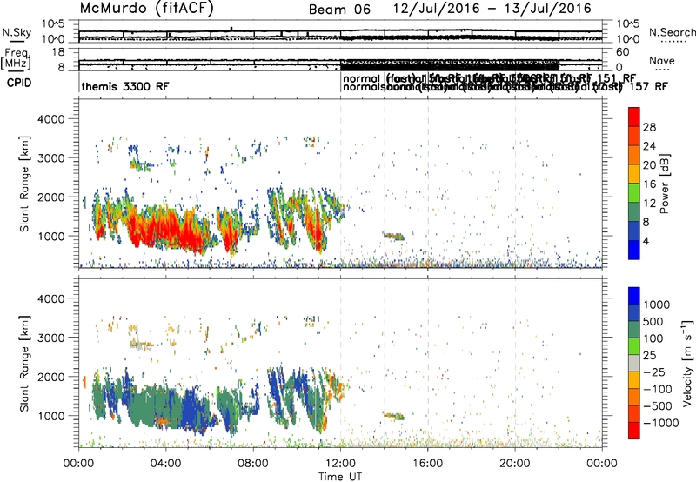This screenshot has height=482, width=696.
Task: Pick the bright blue top segment of velocity colorbar
Action: 634,296
